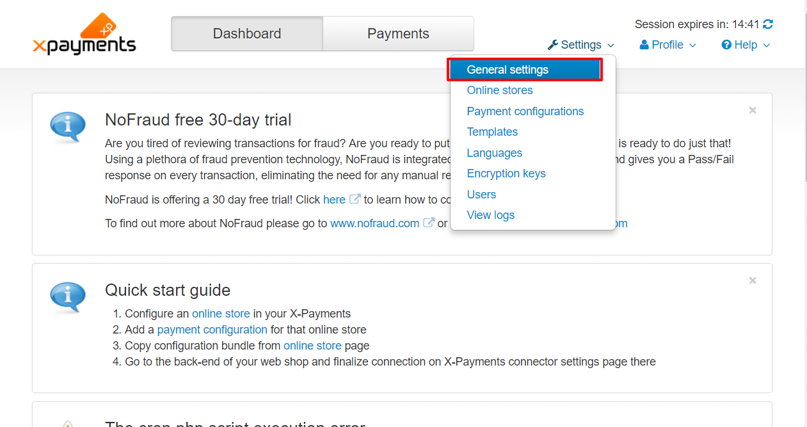Viewport: 807px width, 427px height.
Task: Click the NoFraud info bubble icon
Action: pos(68,127)
